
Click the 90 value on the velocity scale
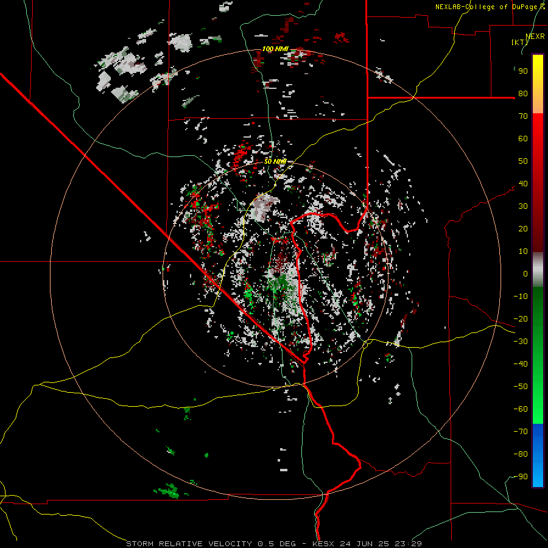click(x=523, y=71)
